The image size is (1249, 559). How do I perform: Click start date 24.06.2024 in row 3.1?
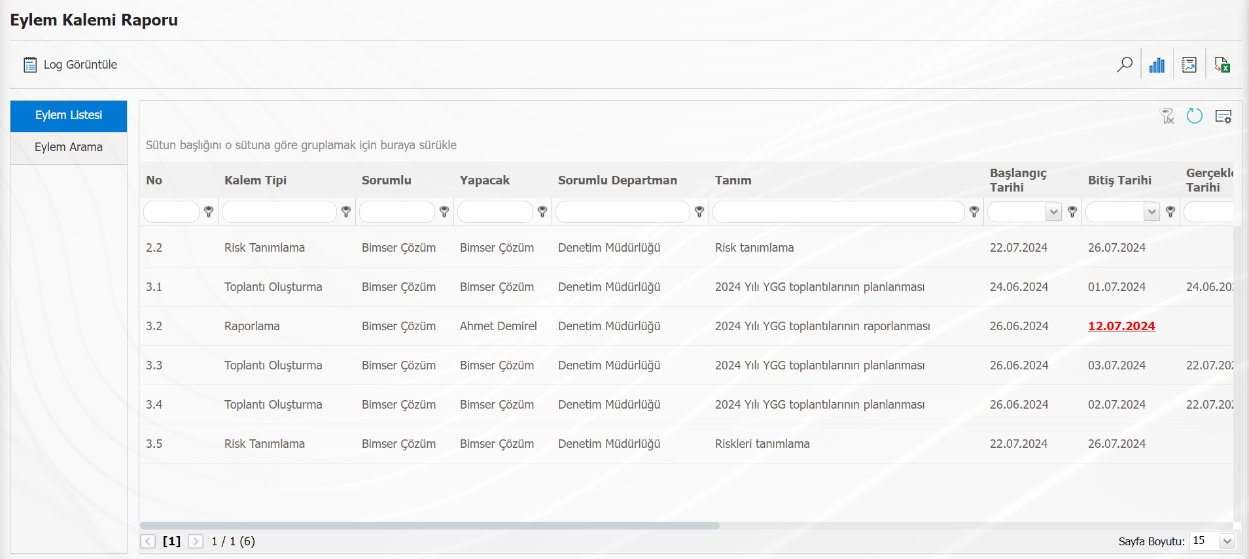tap(1019, 287)
